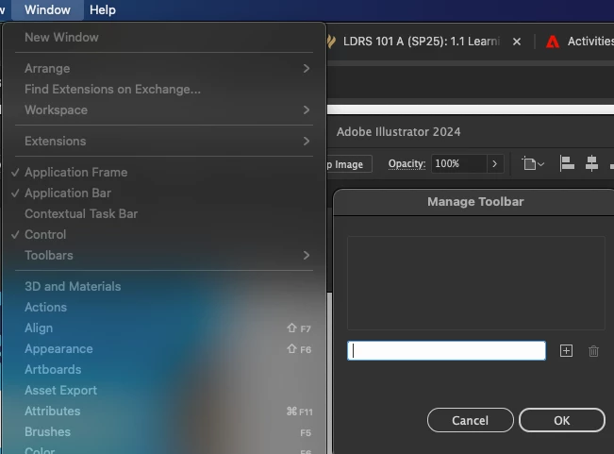
Task: Click the horizontal align center icon
Action: (591, 163)
